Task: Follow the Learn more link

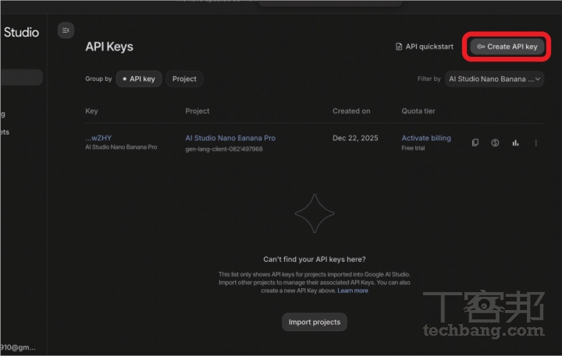Action: click(x=353, y=291)
